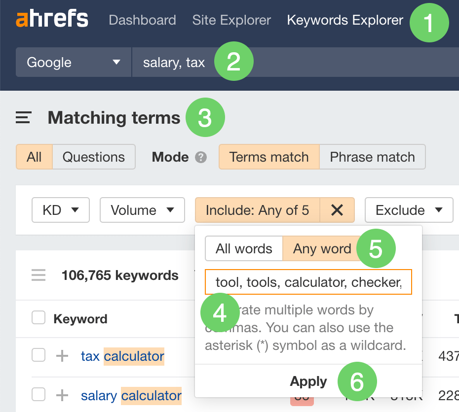Select the All words option
The image size is (459, 412).
point(243,248)
